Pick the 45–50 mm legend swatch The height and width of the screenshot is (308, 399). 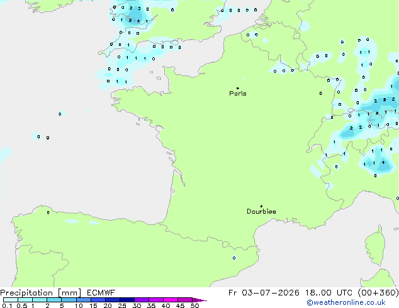click(x=185, y=300)
